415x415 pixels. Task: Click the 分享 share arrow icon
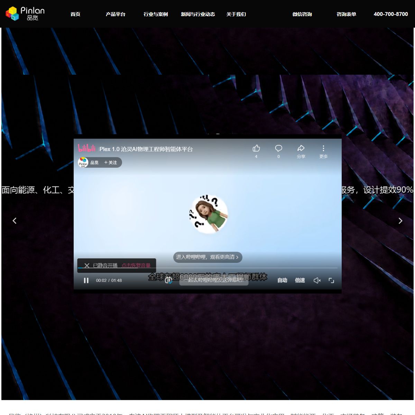point(301,148)
